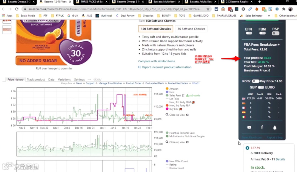Open the Track product tab
Screen dimensions: 297x172
coord(36,79)
